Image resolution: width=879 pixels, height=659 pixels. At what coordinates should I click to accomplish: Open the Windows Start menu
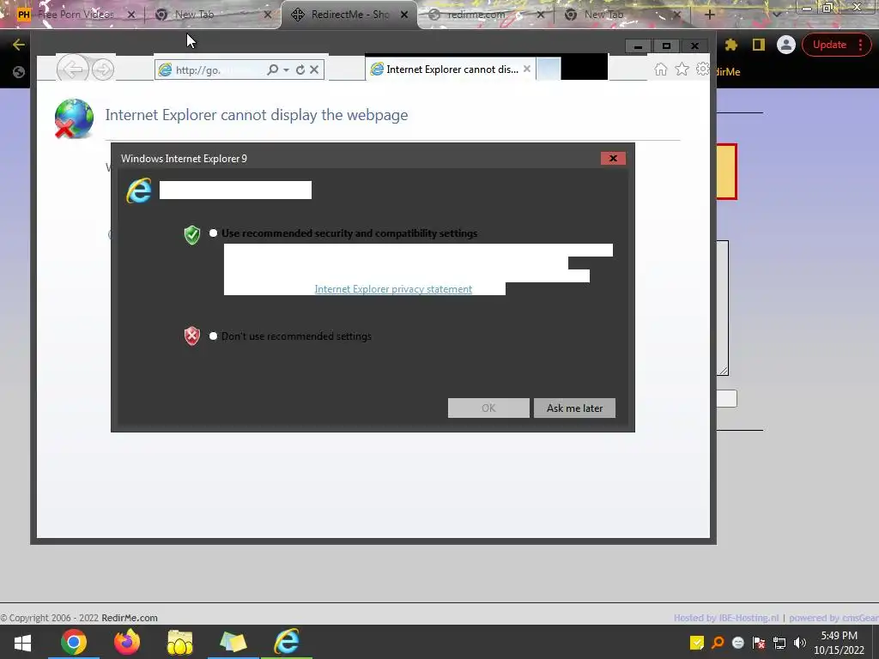[22, 643]
